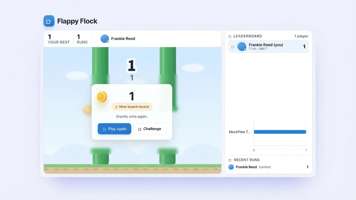Screen dimensions: 356x200
Task: Click the "banked" status in Recent Runs
Action: (265, 167)
